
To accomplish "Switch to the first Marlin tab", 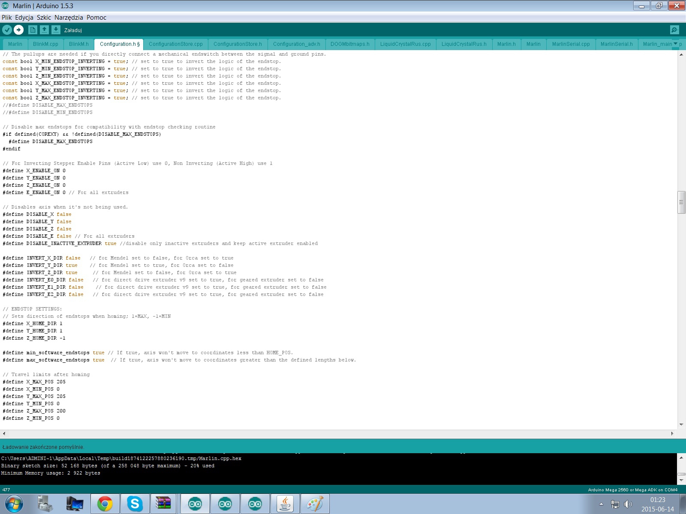I will pos(15,44).
